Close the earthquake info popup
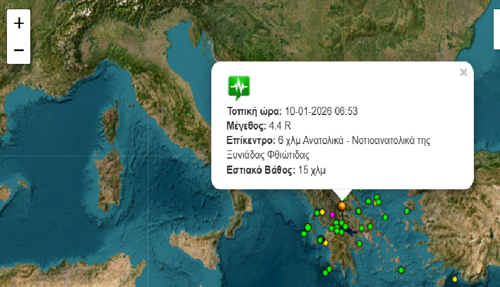The width and height of the screenshot is (500, 287). click(x=463, y=73)
